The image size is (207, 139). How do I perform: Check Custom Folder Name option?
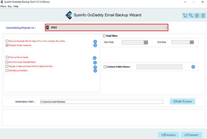[x=105, y=67]
